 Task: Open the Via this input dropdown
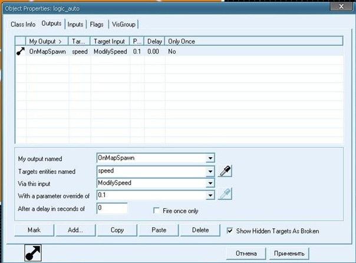[x=210, y=183]
